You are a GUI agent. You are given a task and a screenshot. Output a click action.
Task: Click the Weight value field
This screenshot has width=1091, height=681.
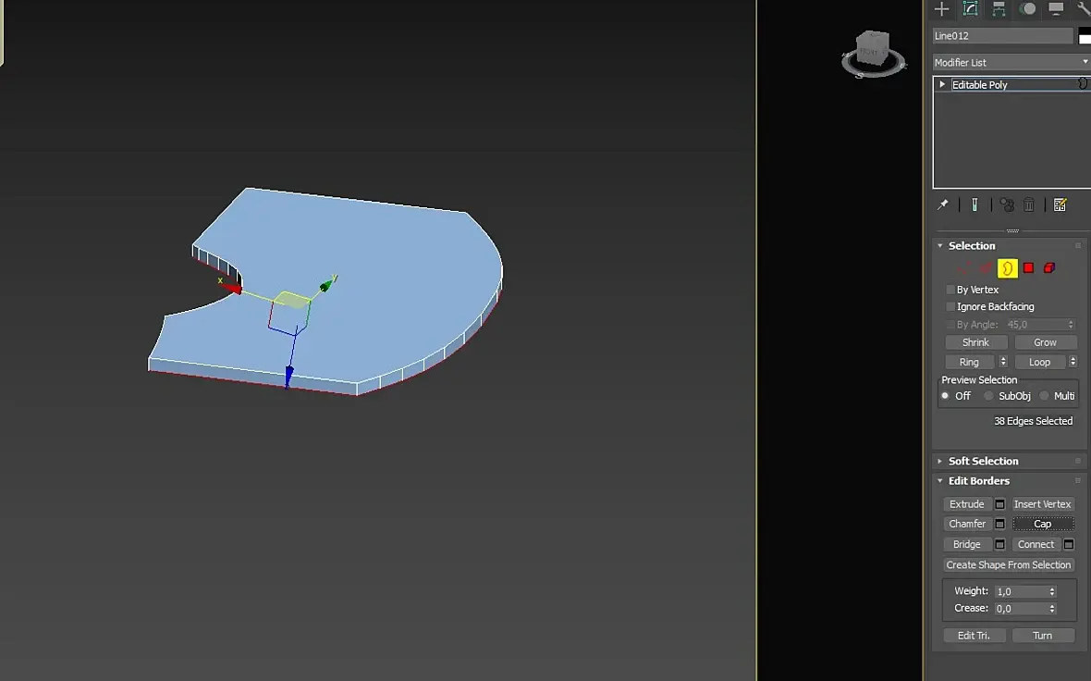click(x=1020, y=591)
